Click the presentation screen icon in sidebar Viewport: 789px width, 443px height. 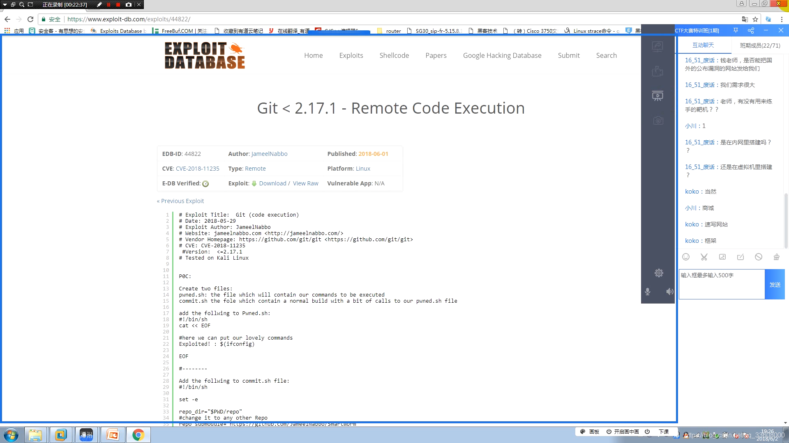[x=657, y=96]
